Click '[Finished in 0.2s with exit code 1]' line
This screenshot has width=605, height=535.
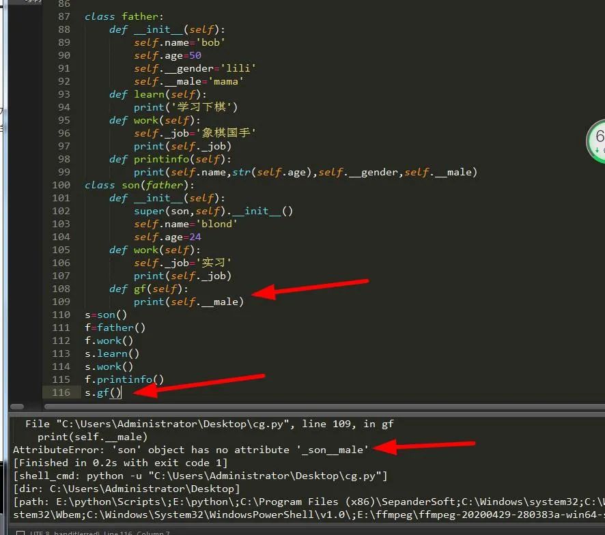coord(120,463)
